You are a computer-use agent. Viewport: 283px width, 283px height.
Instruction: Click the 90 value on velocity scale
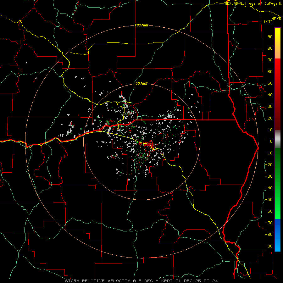[x=270, y=37]
